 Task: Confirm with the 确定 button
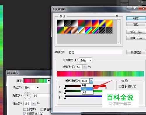click(136, 18)
